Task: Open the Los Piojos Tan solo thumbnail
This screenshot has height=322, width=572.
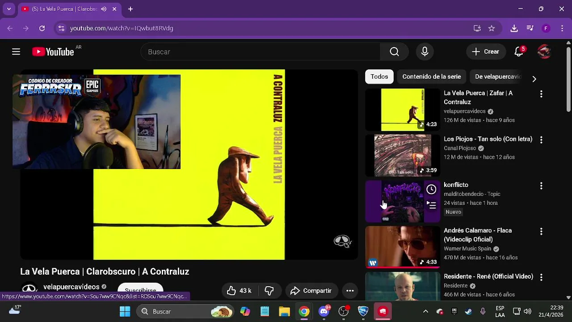Action: pyautogui.click(x=403, y=156)
